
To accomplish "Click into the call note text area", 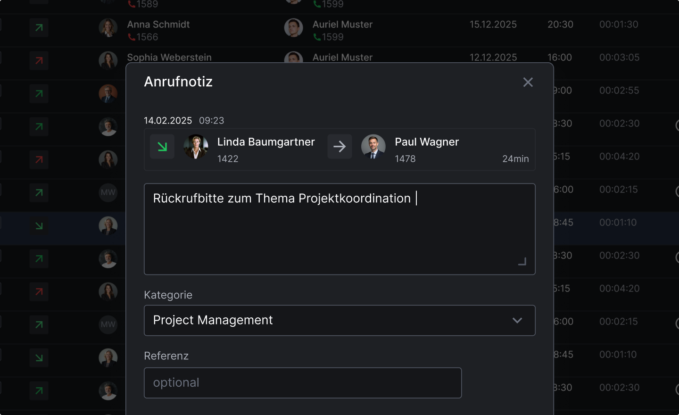I will [339, 229].
